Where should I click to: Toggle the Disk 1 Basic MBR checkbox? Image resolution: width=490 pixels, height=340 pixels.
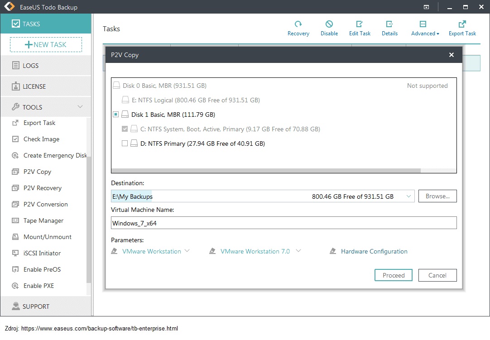click(116, 115)
